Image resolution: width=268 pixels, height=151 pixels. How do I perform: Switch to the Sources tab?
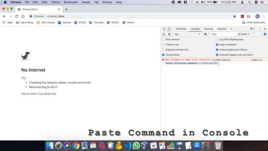point(209,29)
